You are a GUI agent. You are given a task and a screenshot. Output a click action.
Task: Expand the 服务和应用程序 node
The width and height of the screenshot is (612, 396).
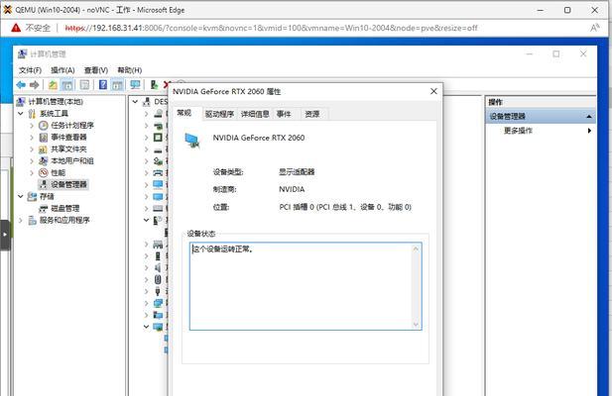point(21,220)
